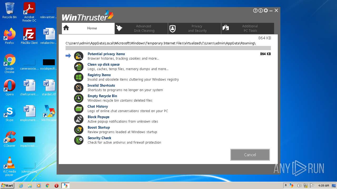
Task: Click the Registry Items Windows-logo icon
Action: point(79,77)
